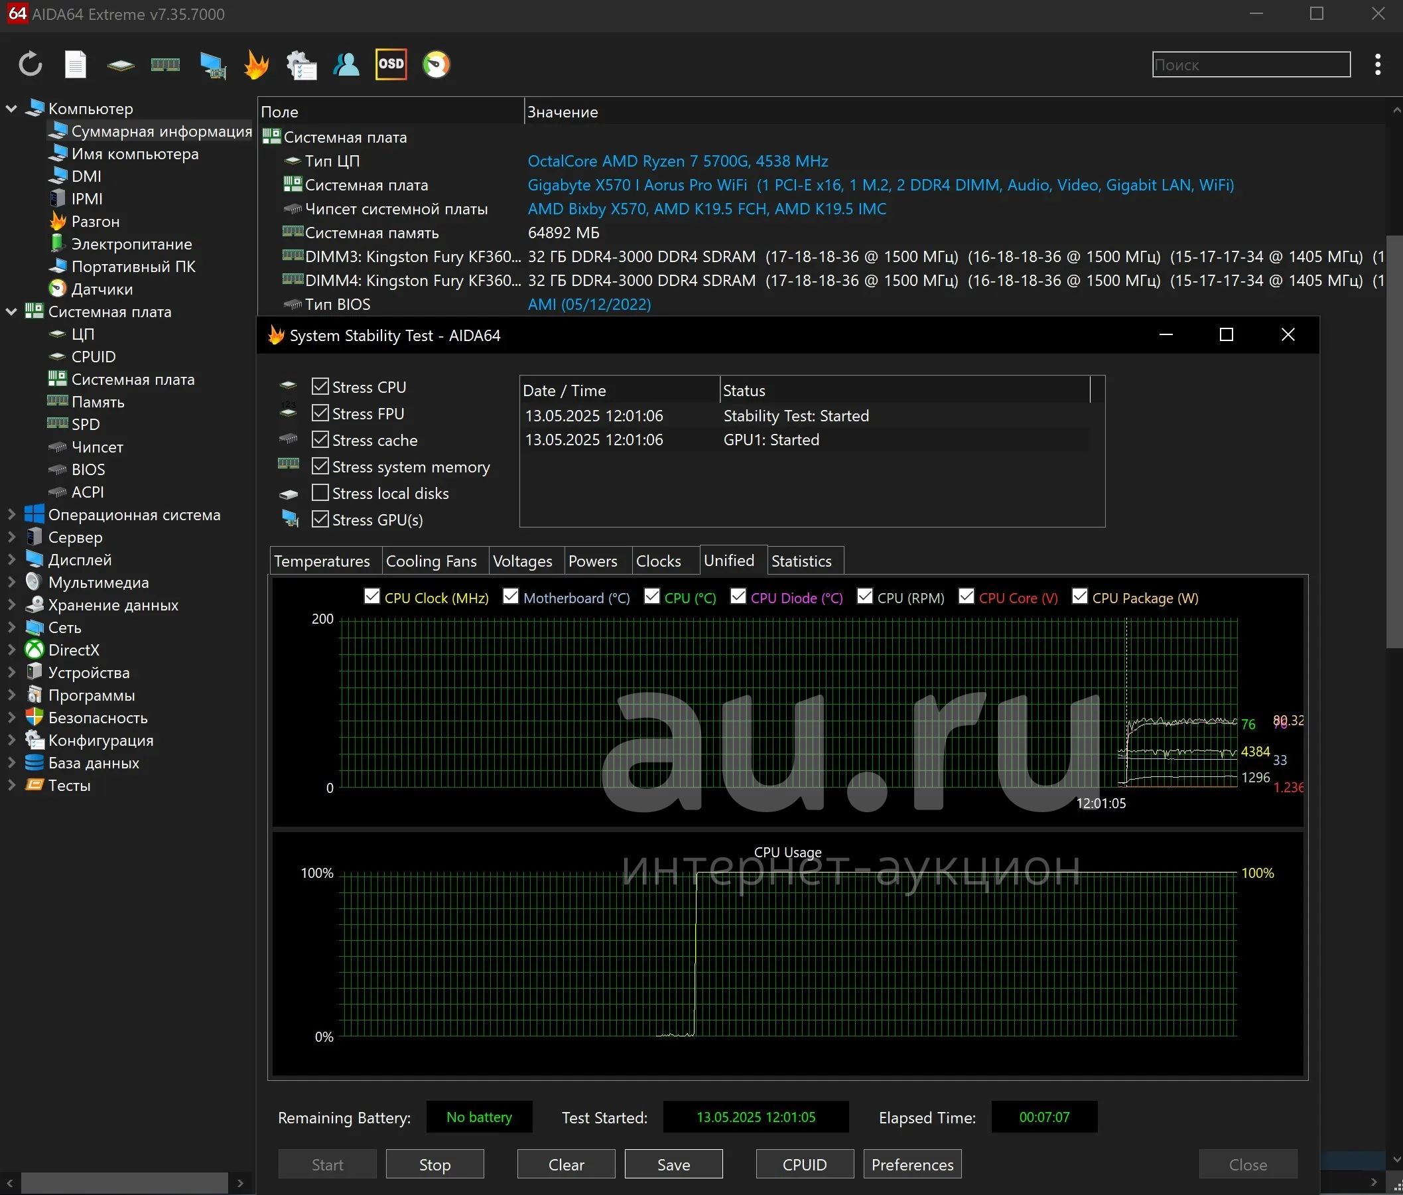This screenshot has width=1403, height=1195.
Task: Click the user account toolbar icon
Action: [346, 65]
